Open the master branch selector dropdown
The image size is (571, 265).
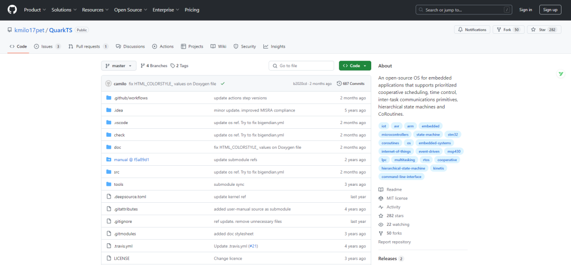click(x=119, y=66)
